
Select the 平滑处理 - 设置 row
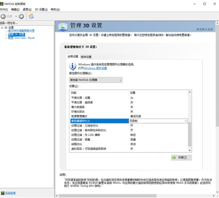coord(129,98)
